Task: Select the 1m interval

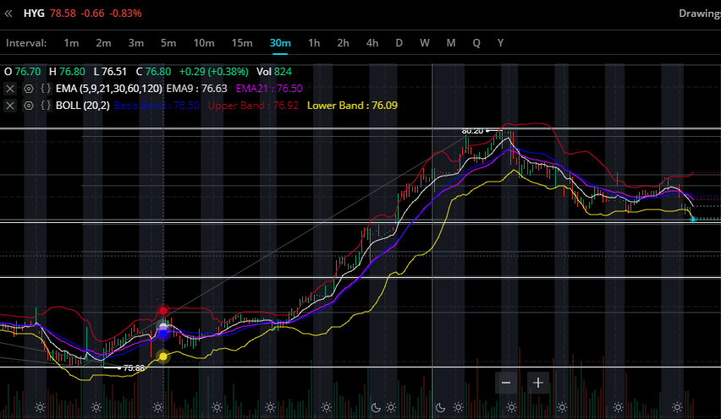Action: click(x=71, y=43)
